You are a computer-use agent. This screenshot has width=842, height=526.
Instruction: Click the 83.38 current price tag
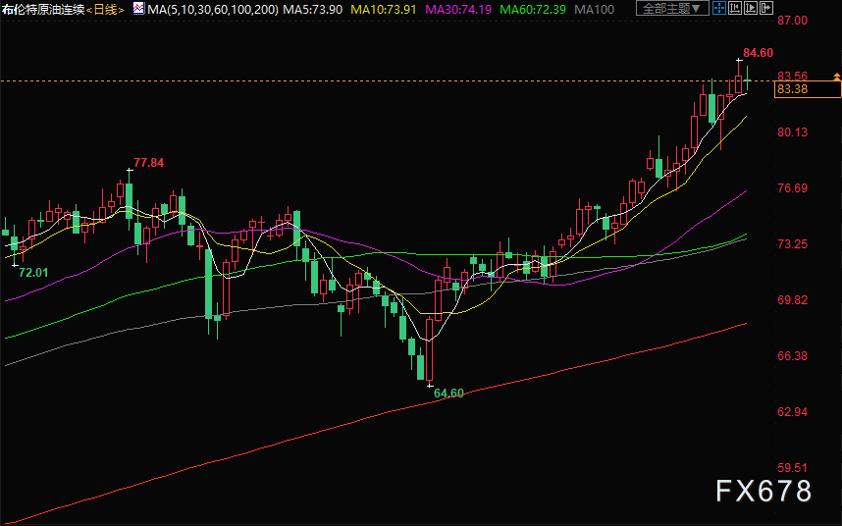[807, 89]
